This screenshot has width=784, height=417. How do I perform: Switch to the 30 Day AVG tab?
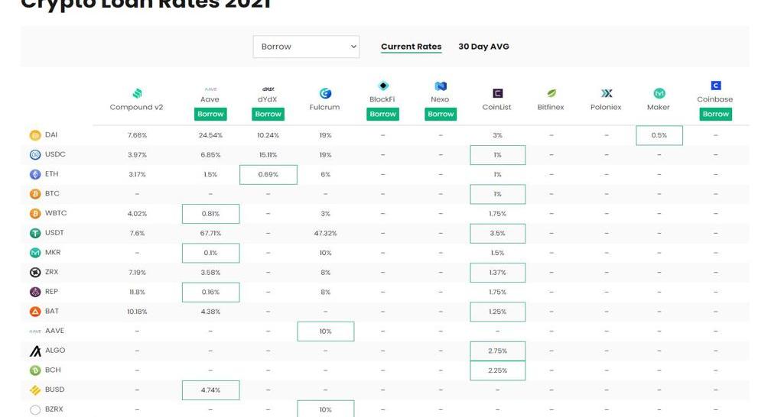tap(483, 47)
